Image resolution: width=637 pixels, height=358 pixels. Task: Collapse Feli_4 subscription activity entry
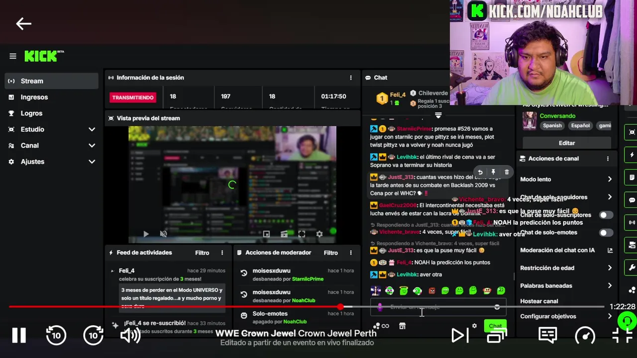pos(112,271)
